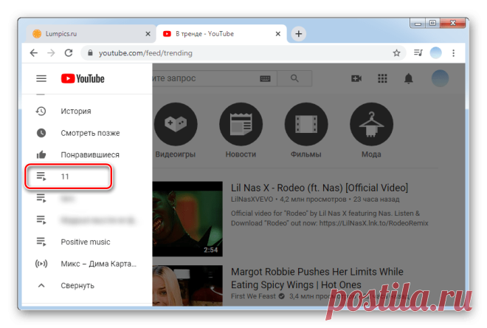The height and width of the screenshot is (328, 487).
Task: Click the YouTube logo
Action: point(83,78)
